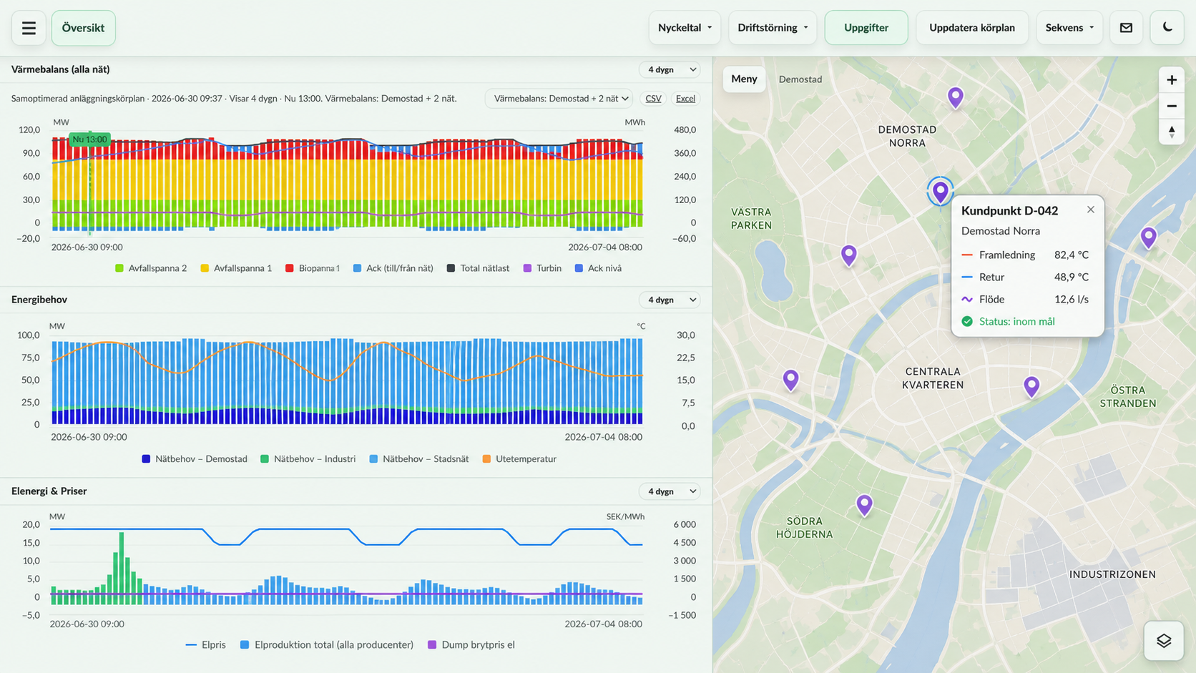This screenshot has width=1196, height=673.
Task: Click the Nu 13:00 time marker
Action: point(89,139)
